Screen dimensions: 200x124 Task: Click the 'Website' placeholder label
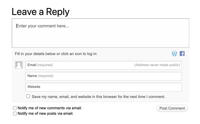pyautogui.click(x=34, y=87)
